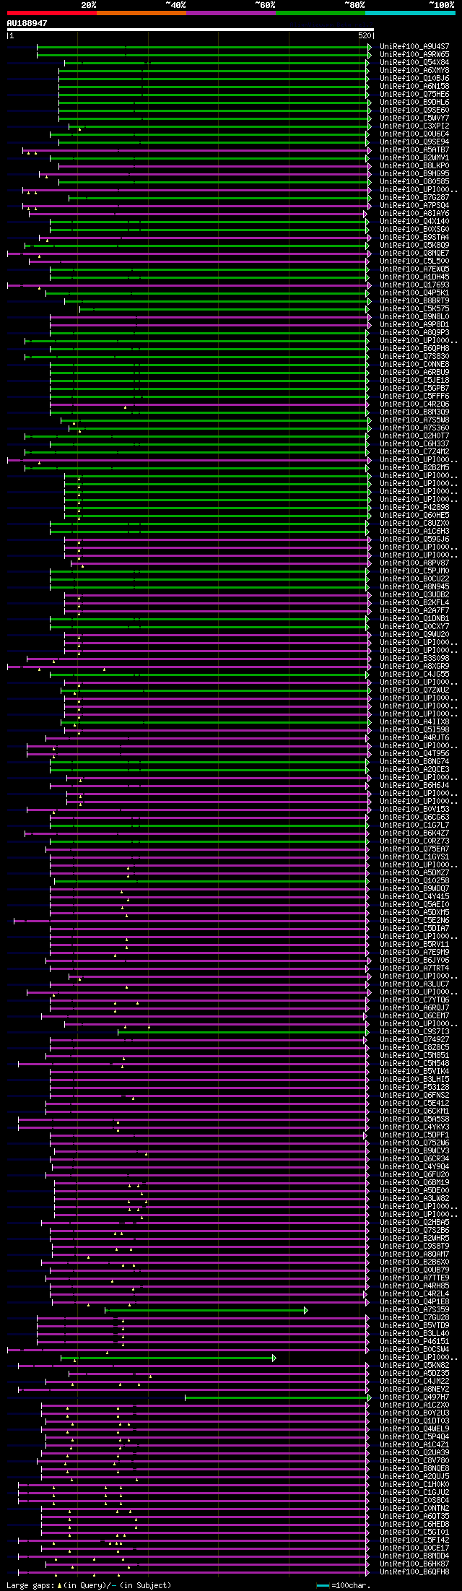Click the short green alignment bar for UniRef100_A7S359
Viewport: 462px width, 1591px height.
tap(206, 1309)
